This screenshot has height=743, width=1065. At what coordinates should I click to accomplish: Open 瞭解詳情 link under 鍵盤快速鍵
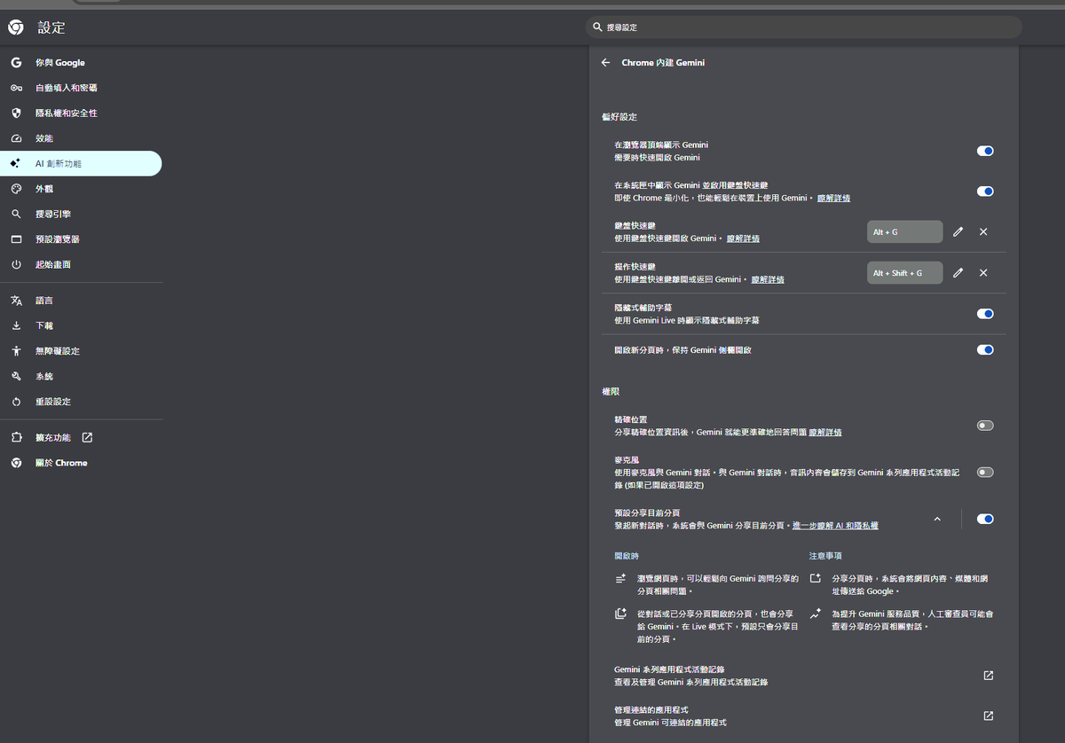click(743, 239)
